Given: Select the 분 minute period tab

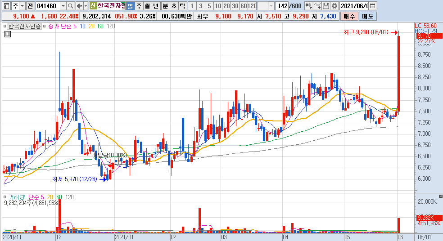Looking at the screenshot, I should (x=166, y=6).
